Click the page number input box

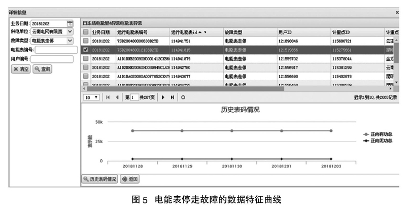[134, 97]
